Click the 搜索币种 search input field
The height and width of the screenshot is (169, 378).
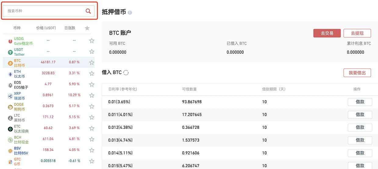point(48,11)
